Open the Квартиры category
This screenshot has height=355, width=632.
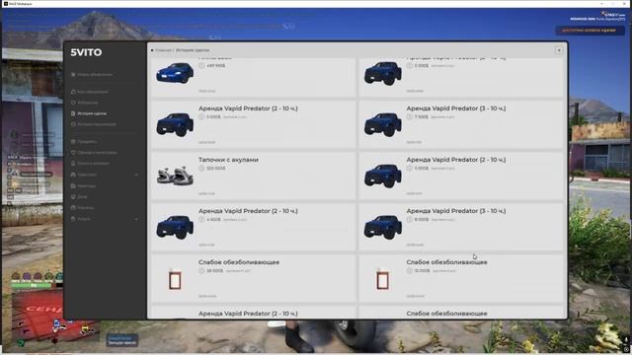(83, 186)
